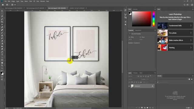Select the highlighted Frame tool

tap(2, 25)
